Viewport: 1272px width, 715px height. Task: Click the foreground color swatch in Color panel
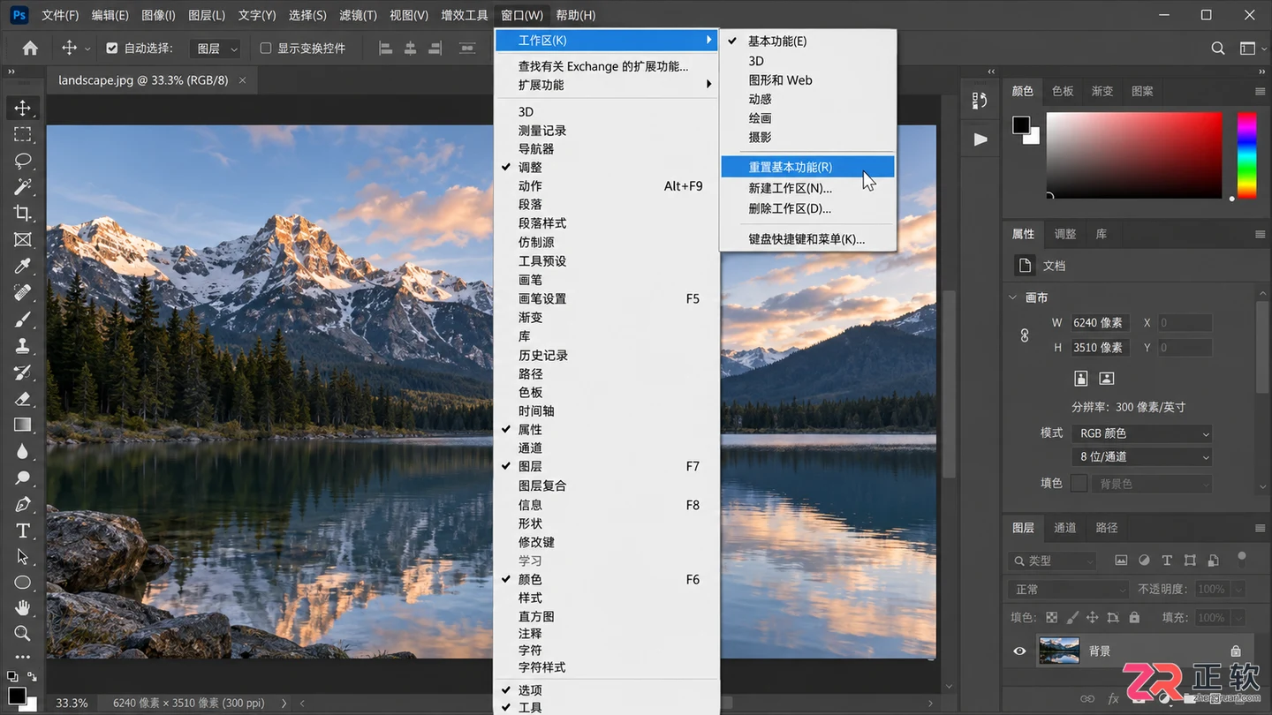click(1021, 125)
